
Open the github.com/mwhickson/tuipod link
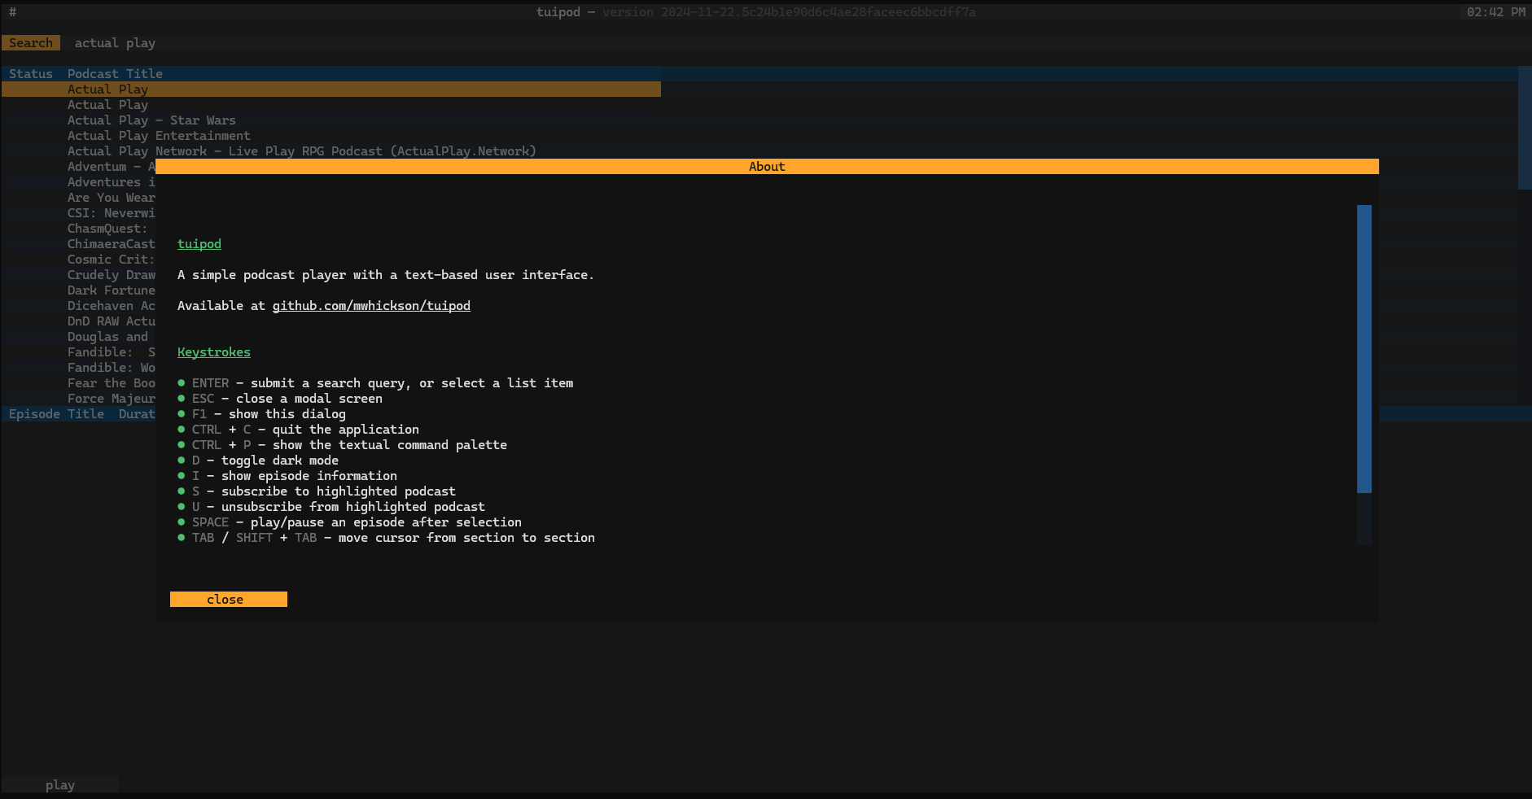coord(371,306)
